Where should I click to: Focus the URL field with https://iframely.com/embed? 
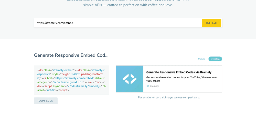(x=118, y=23)
